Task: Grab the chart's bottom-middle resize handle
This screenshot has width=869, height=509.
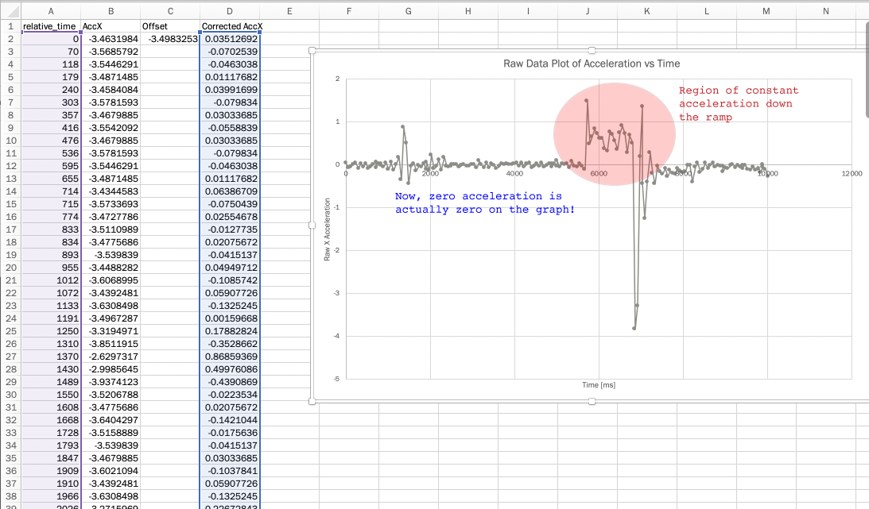Action: point(592,401)
